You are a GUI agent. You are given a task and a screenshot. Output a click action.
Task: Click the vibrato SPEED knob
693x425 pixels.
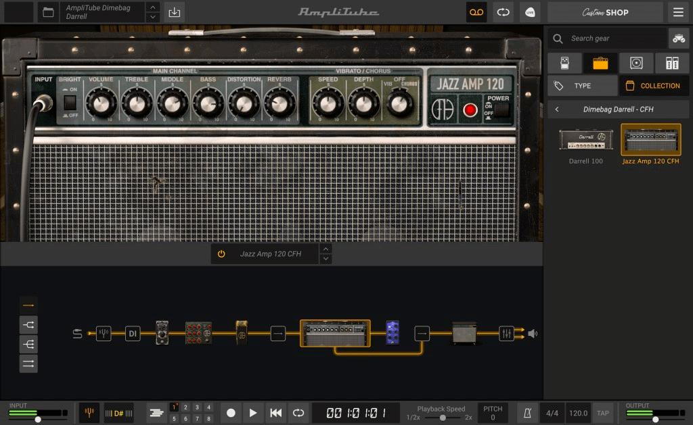click(328, 103)
